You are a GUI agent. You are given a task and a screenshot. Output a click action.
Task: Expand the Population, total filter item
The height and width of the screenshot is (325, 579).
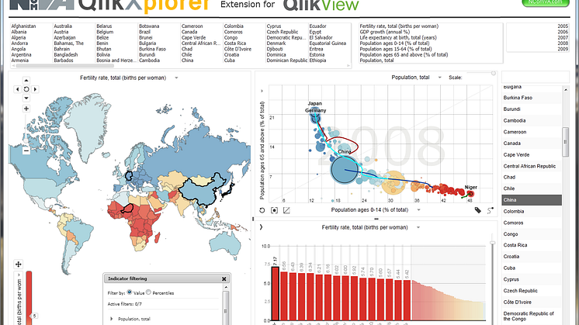(110, 319)
